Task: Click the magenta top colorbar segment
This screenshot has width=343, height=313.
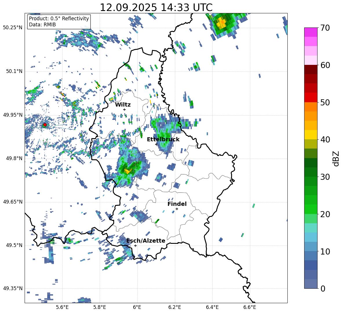Action: click(x=311, y=32)
